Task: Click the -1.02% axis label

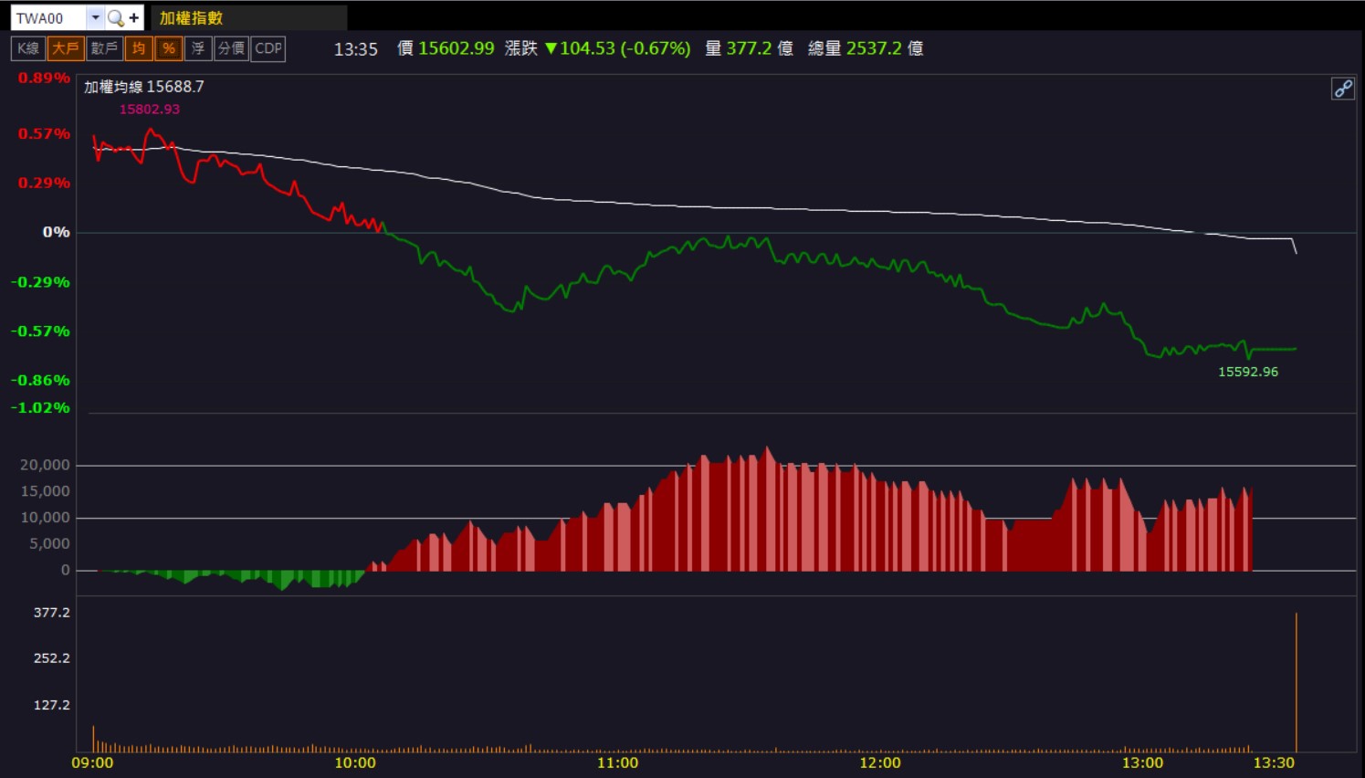Action: (x=40, y=408)
